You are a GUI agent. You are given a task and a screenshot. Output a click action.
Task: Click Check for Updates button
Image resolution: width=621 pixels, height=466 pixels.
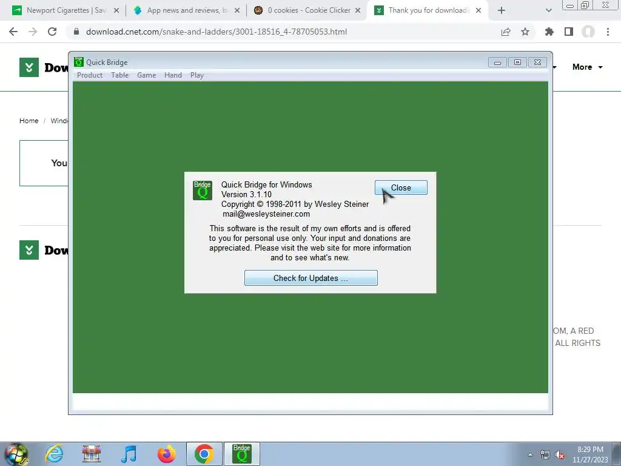tap(311, 278)
